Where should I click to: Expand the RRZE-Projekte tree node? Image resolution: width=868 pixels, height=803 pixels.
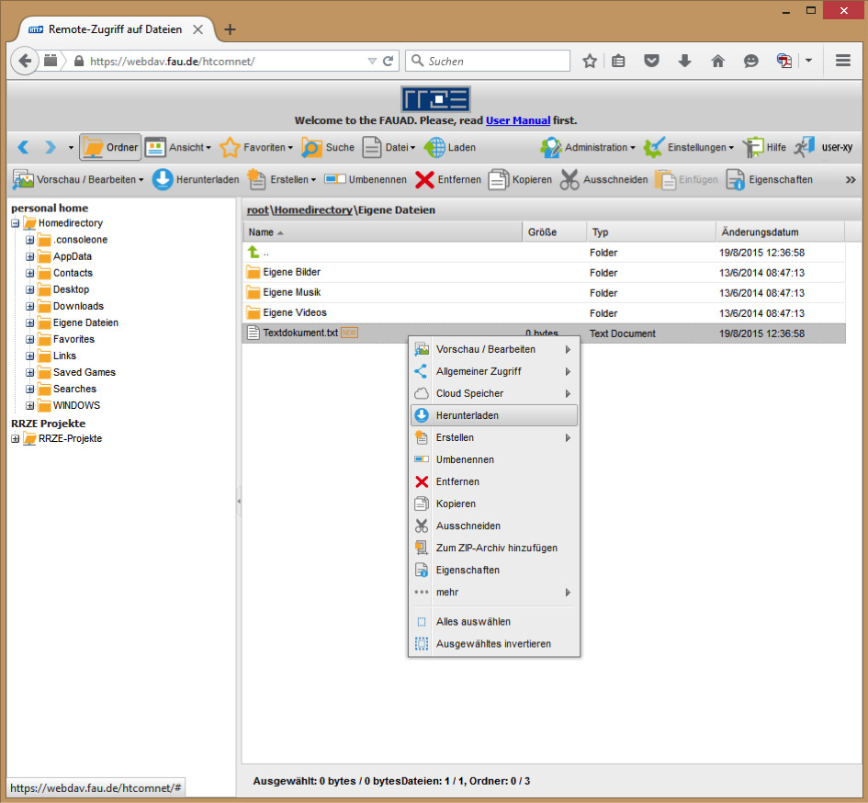click(16, 438)
